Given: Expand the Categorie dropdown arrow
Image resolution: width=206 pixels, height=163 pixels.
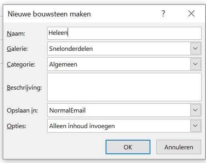Looking at the screenshot, I should tap(196, 64).
